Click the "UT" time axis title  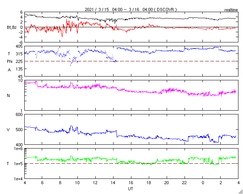pyautogui.click(x=131, y=189)
